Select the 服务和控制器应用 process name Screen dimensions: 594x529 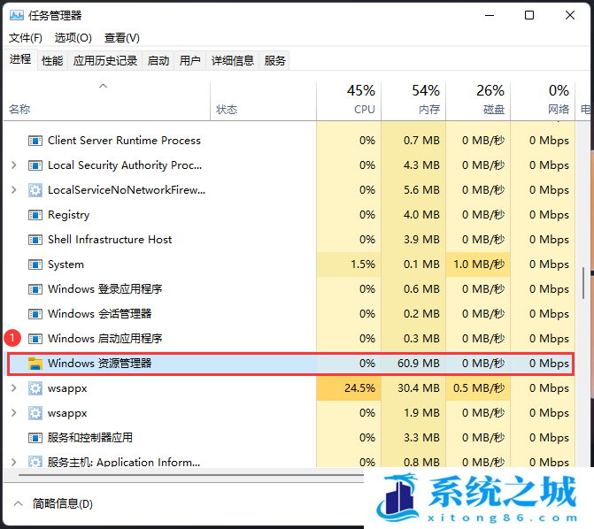pyautogui.click(x=90, y=438)
